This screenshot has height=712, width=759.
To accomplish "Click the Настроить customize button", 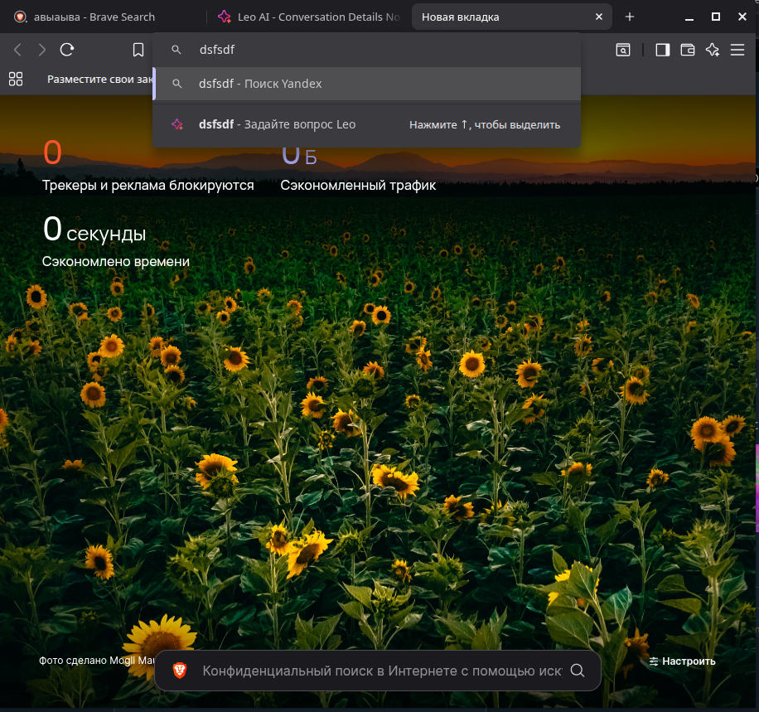I will [x=682, y=661].
